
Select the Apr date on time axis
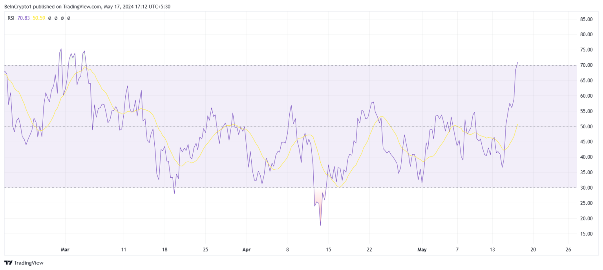(x=246, y=249)
